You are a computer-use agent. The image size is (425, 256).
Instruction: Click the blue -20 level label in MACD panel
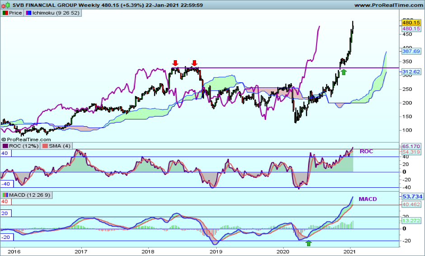(7, 237)
